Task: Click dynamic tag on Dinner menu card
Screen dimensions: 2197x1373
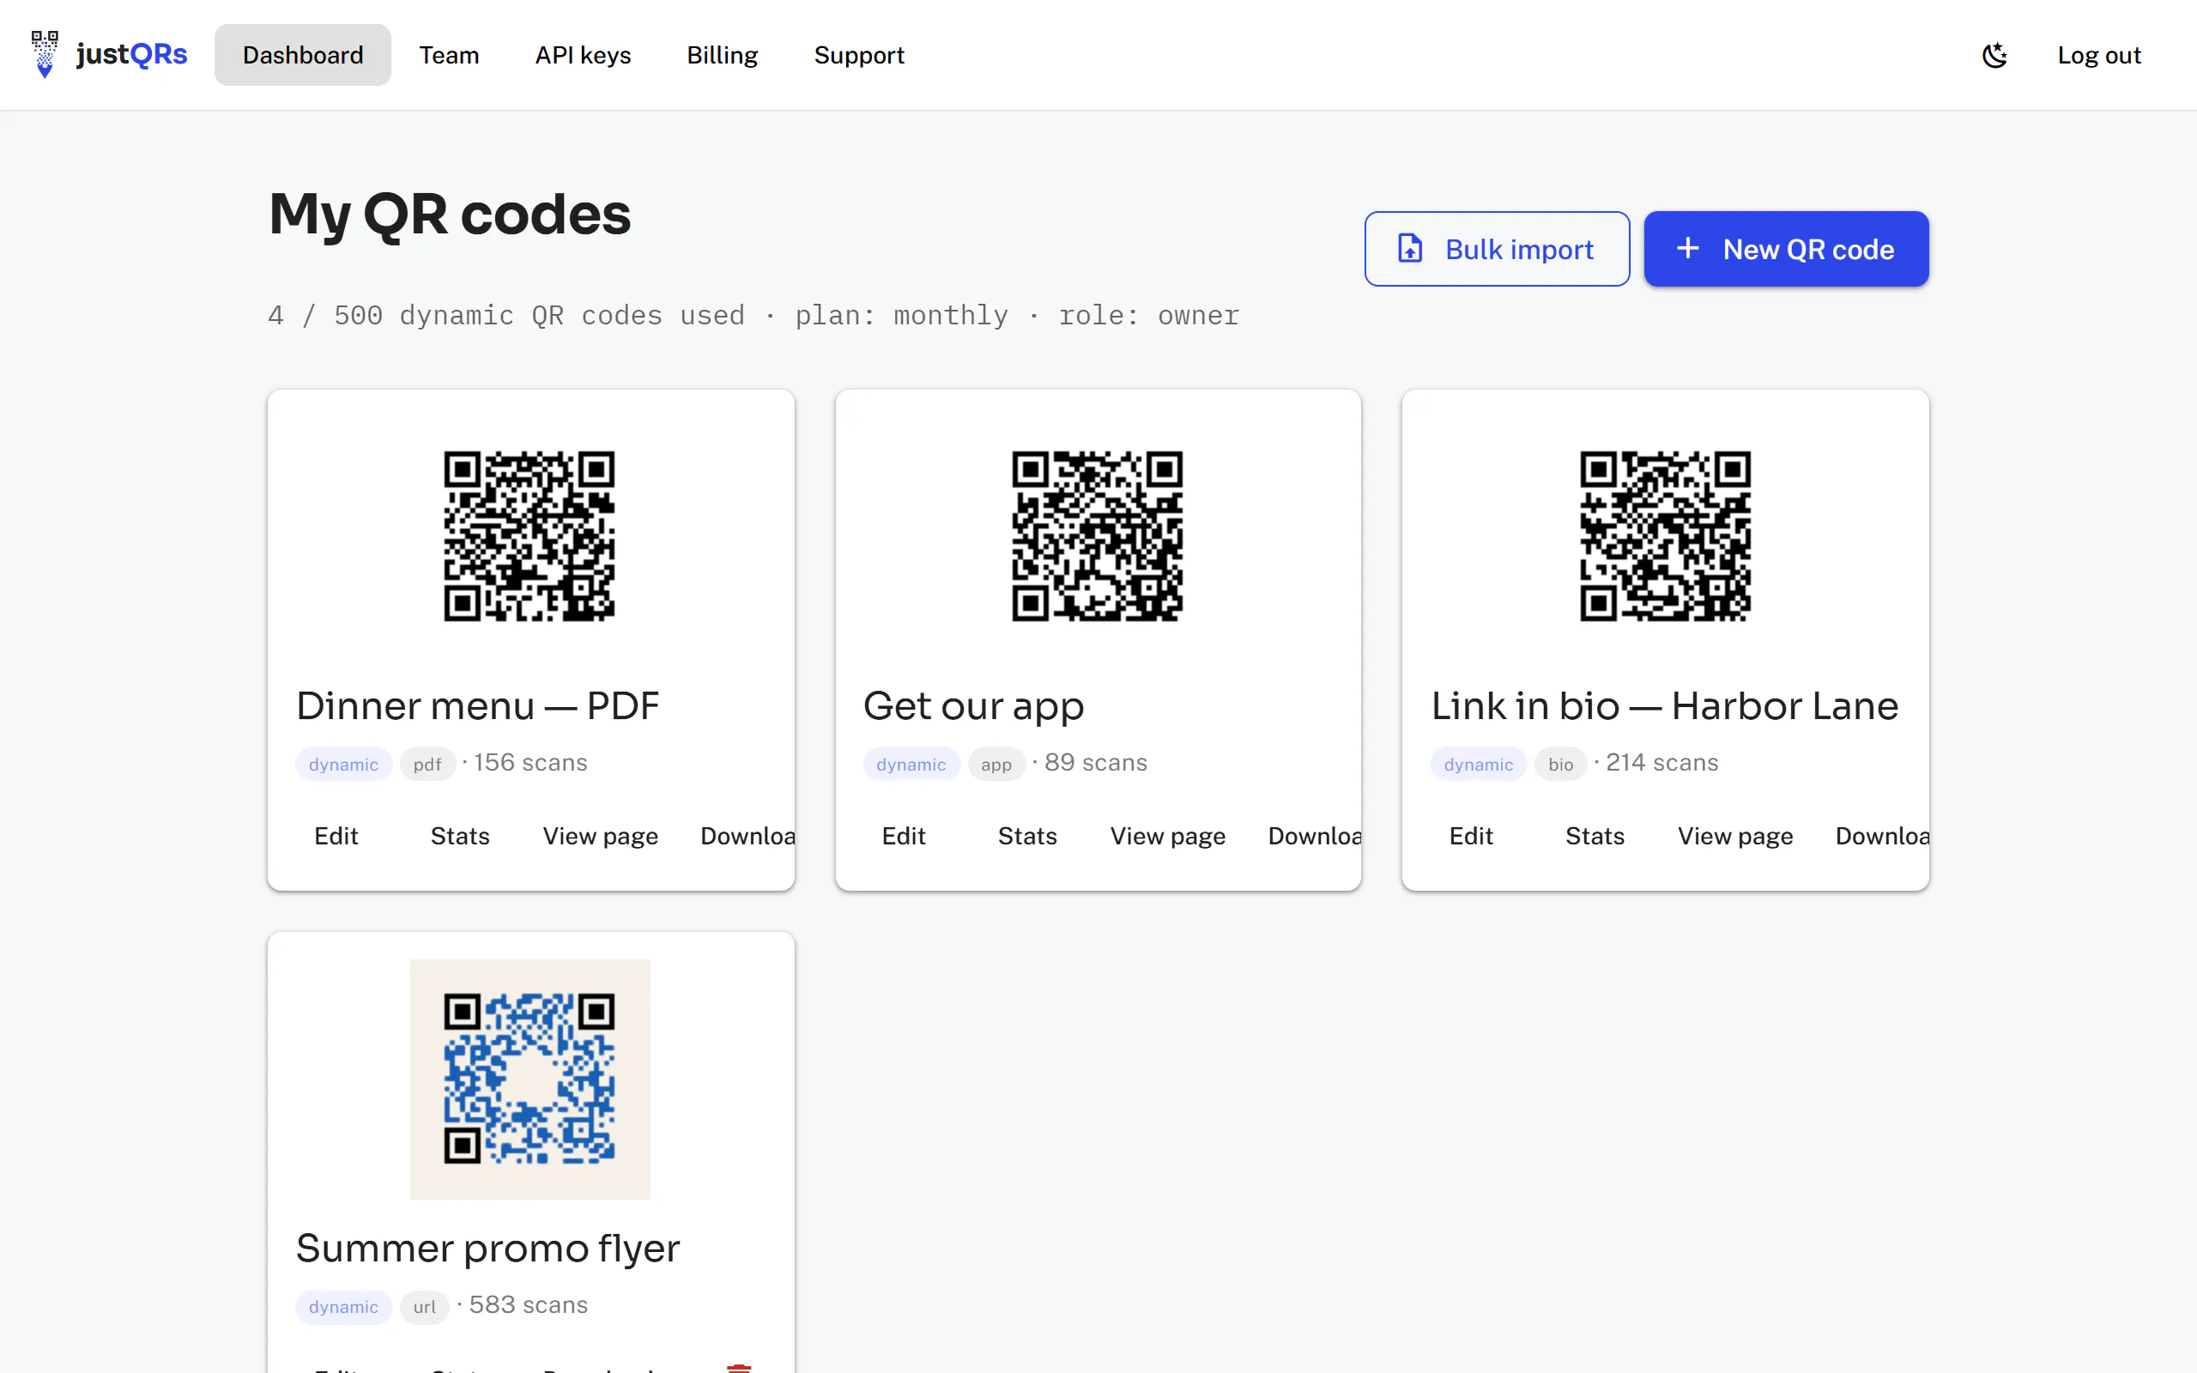Action: 343,765
